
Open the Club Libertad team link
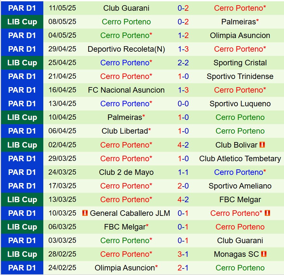coord(125,131)
